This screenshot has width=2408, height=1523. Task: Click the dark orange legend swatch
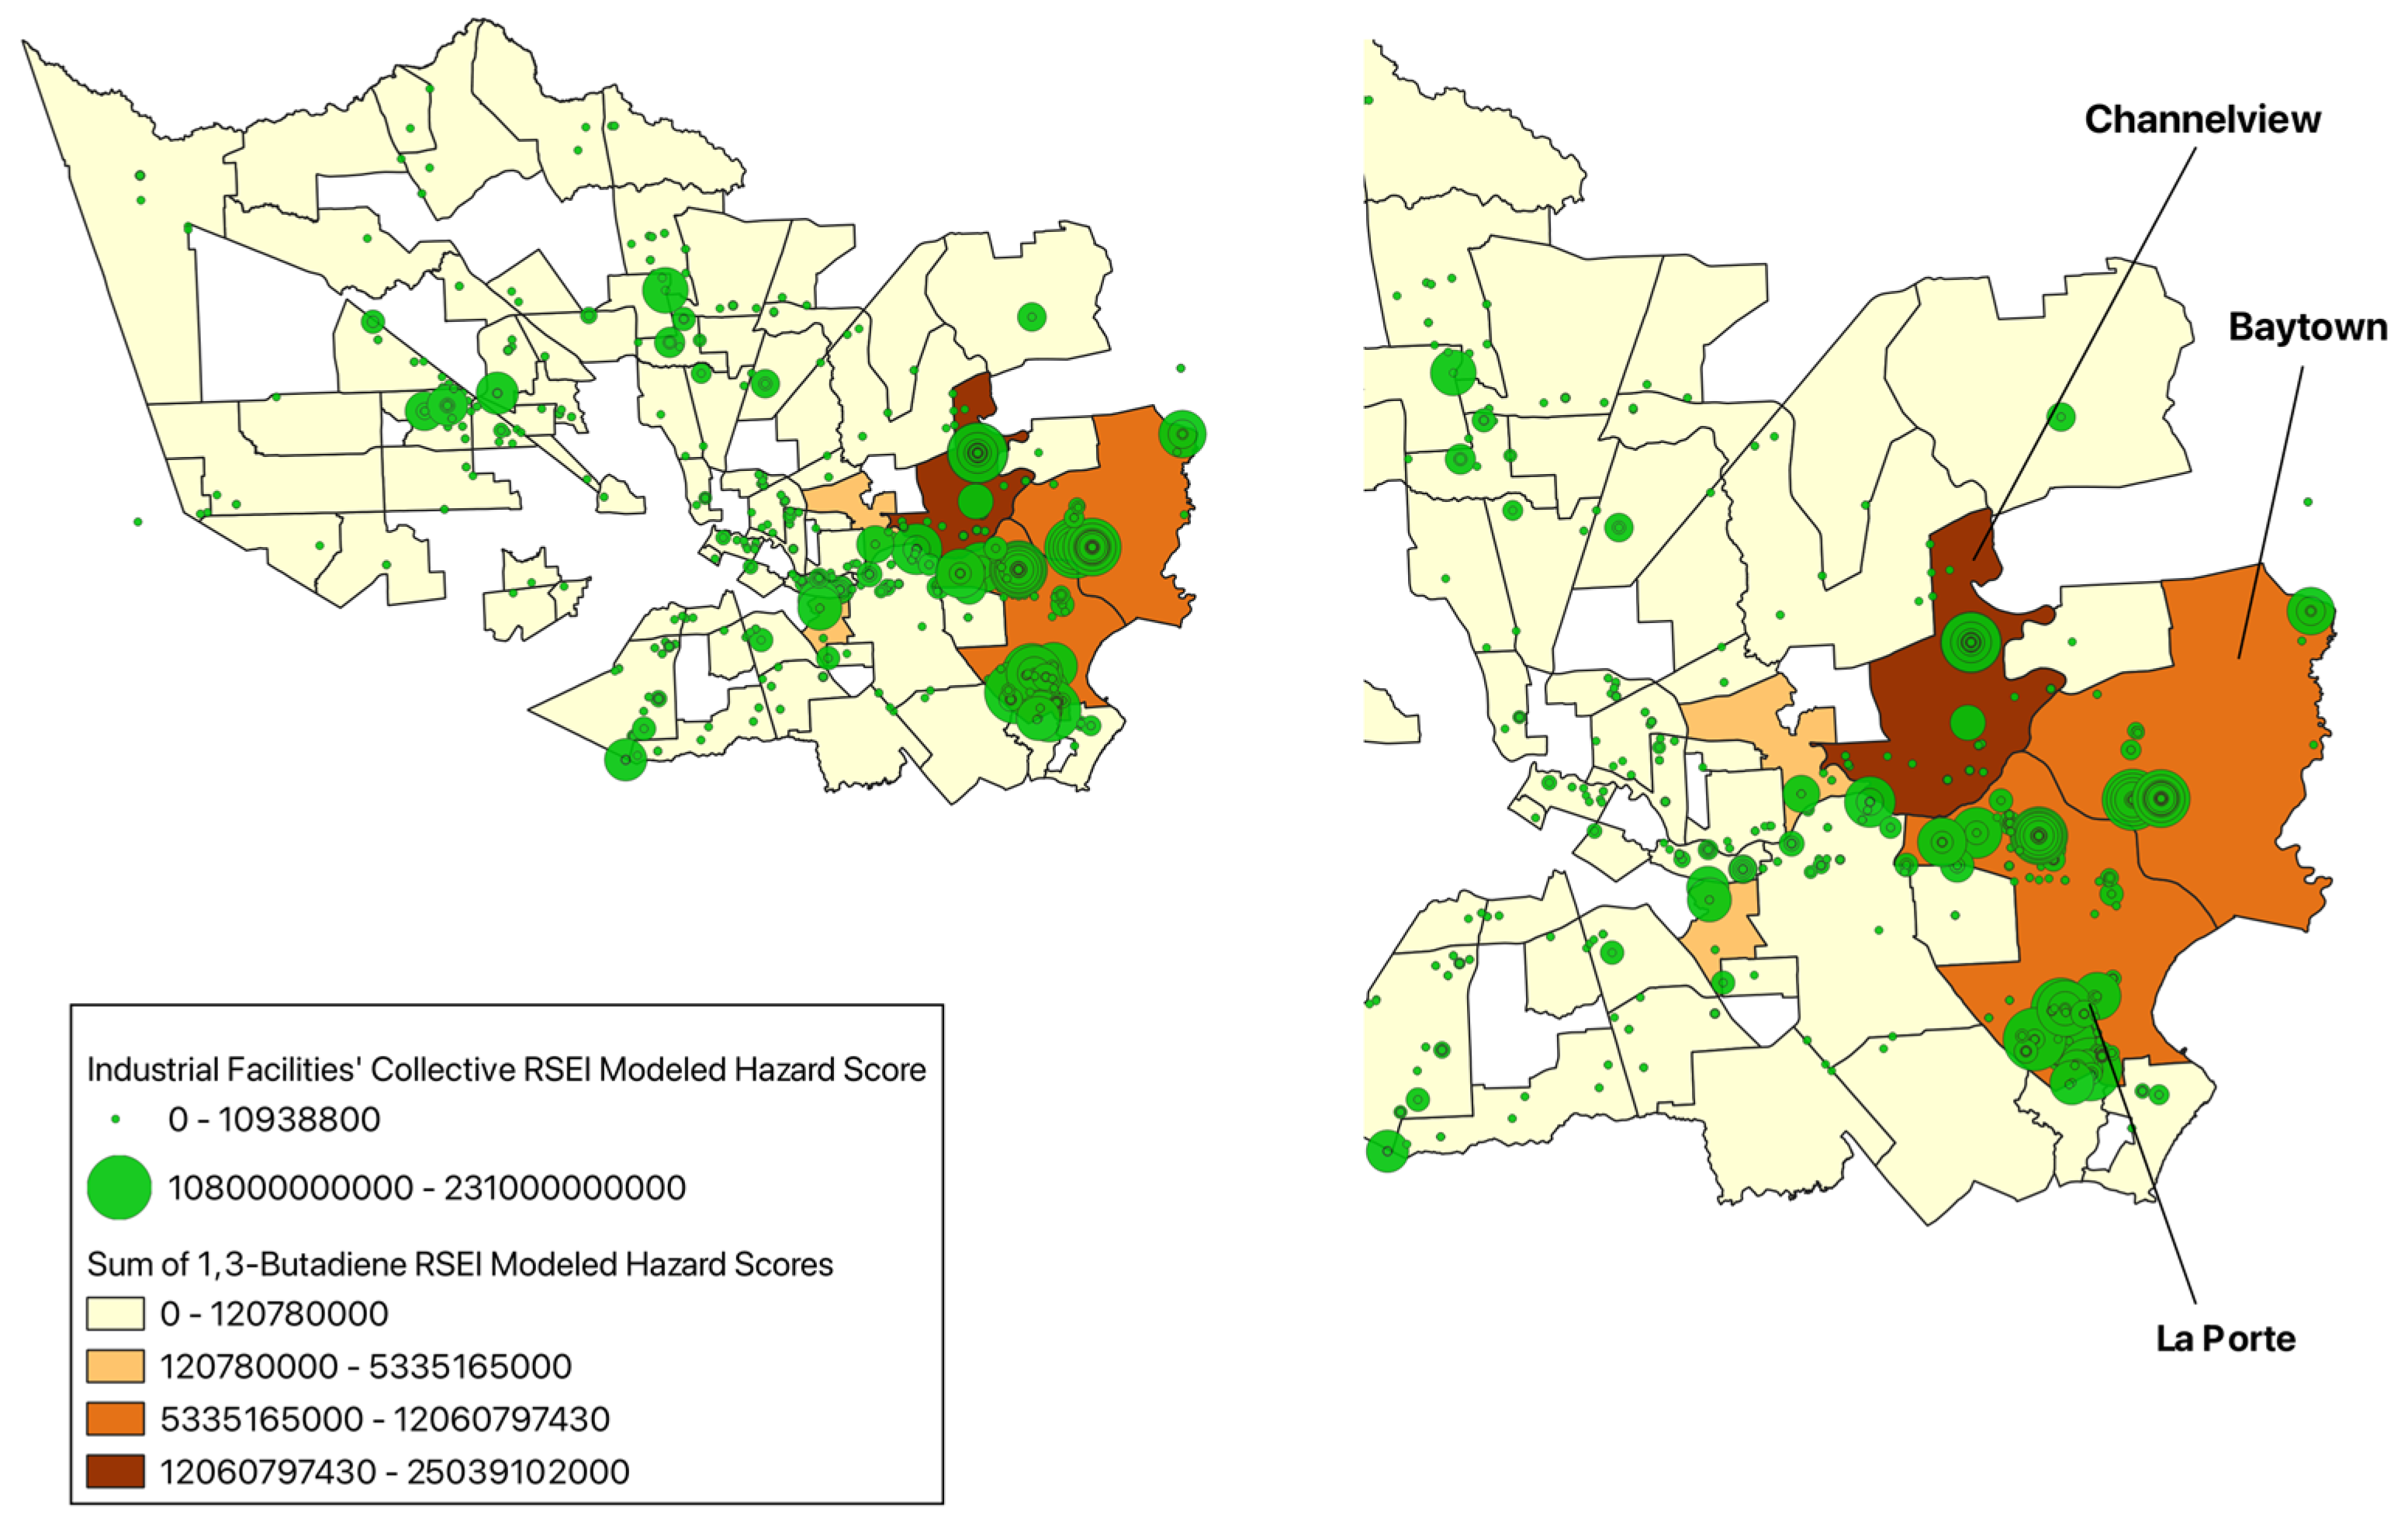pos(115,1419)
